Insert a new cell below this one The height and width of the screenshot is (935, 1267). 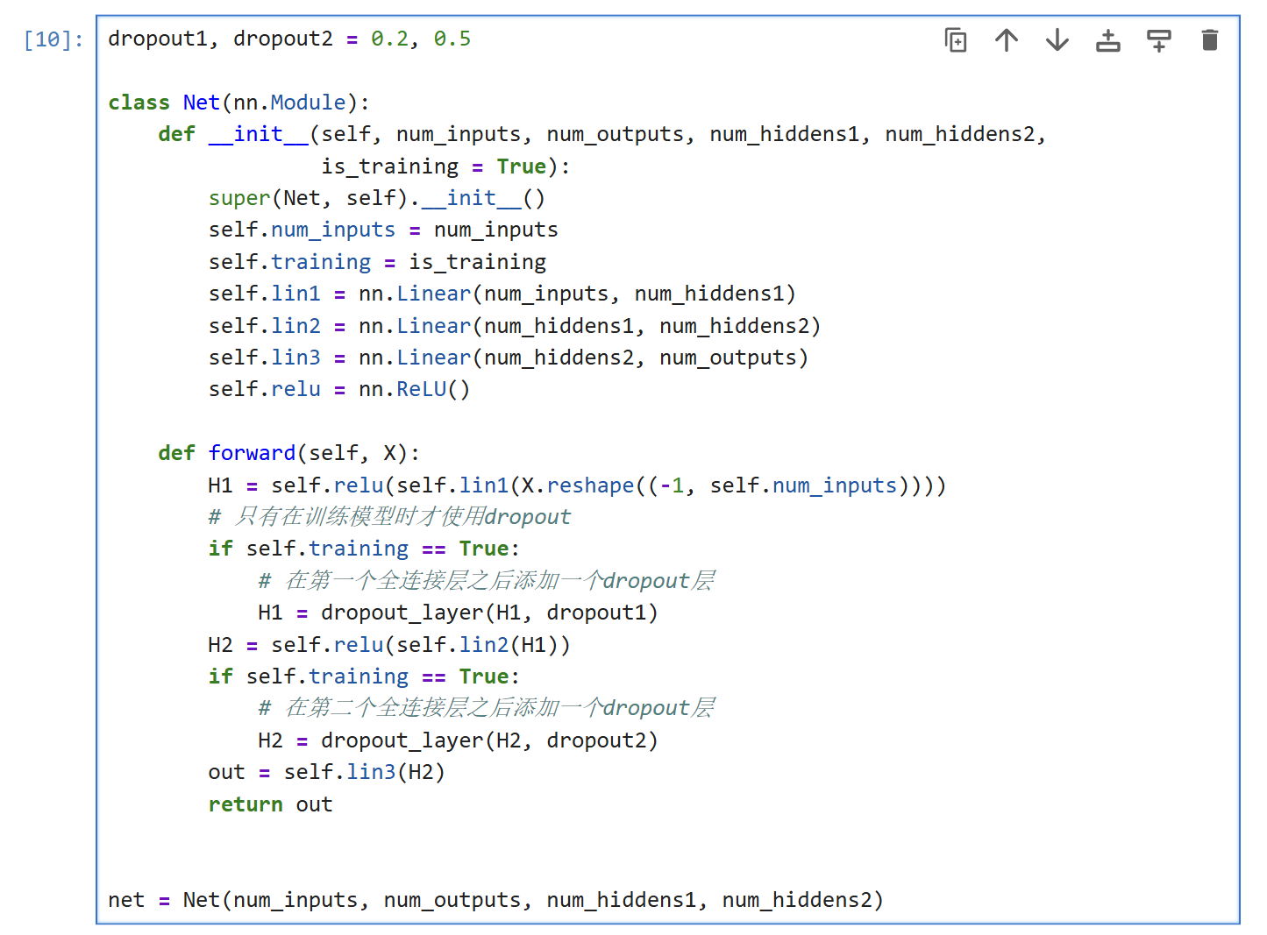click(x=1158, y=40)
